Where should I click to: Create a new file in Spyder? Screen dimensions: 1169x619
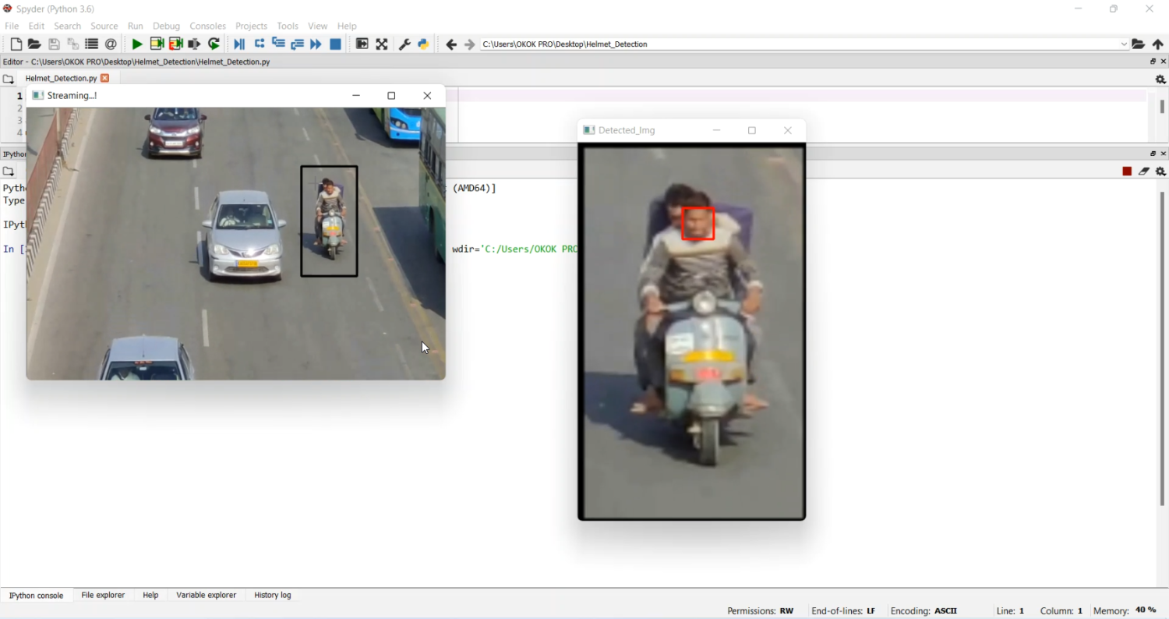pos(16,44)
